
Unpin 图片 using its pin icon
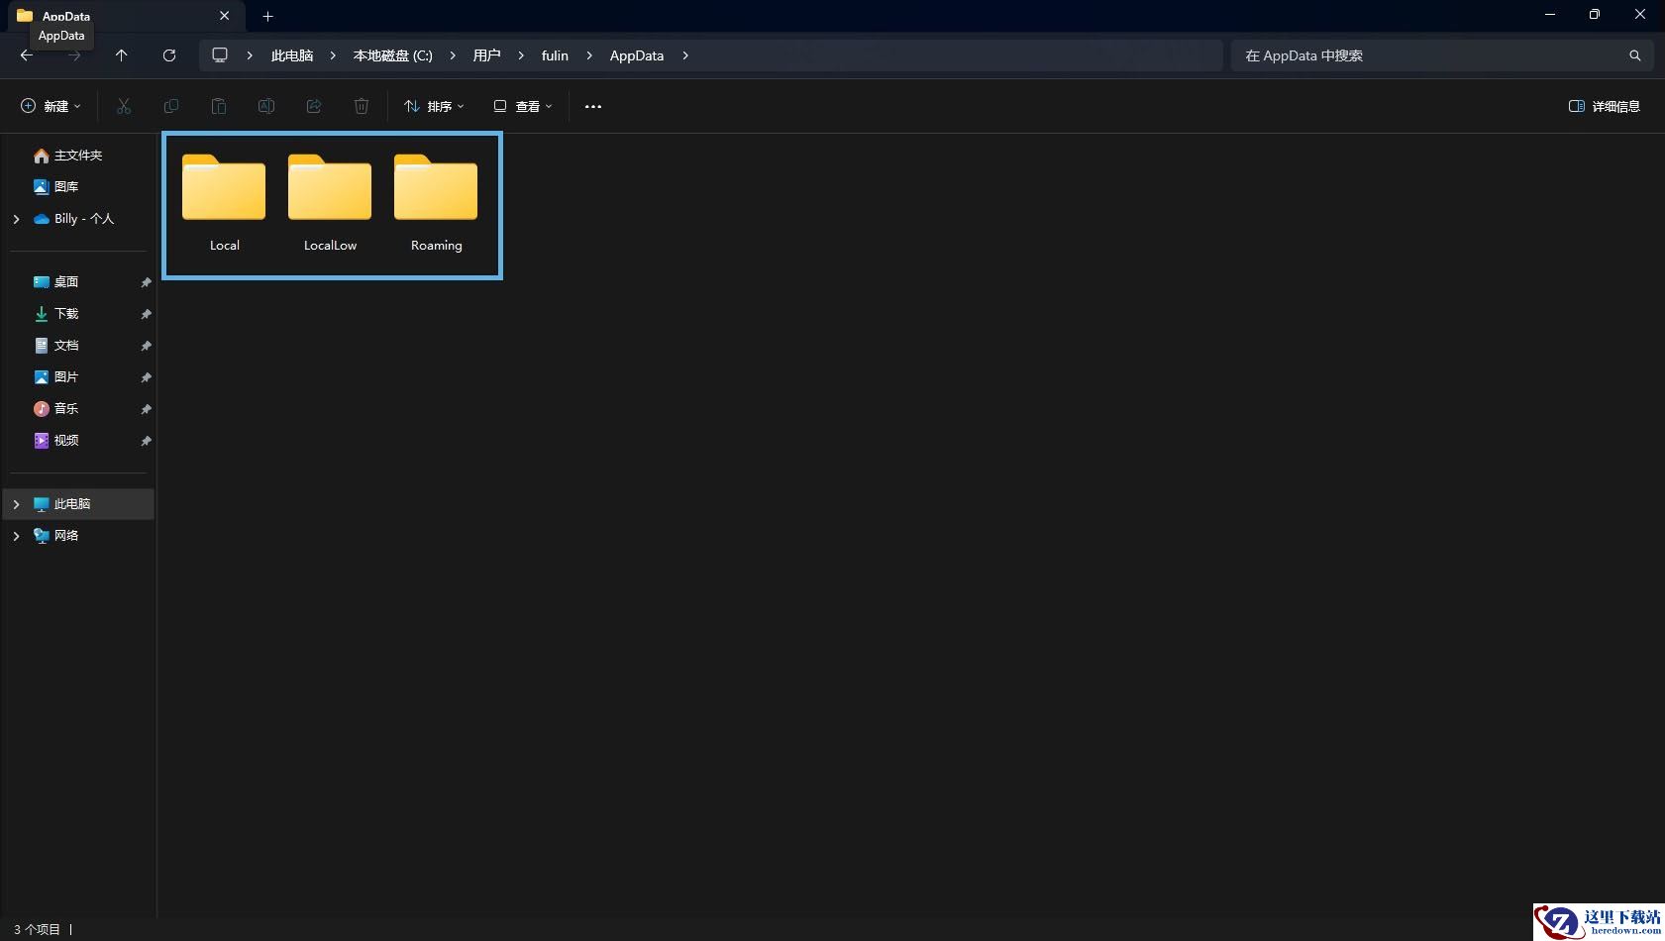pyautogui.click(x=146, y=377)
